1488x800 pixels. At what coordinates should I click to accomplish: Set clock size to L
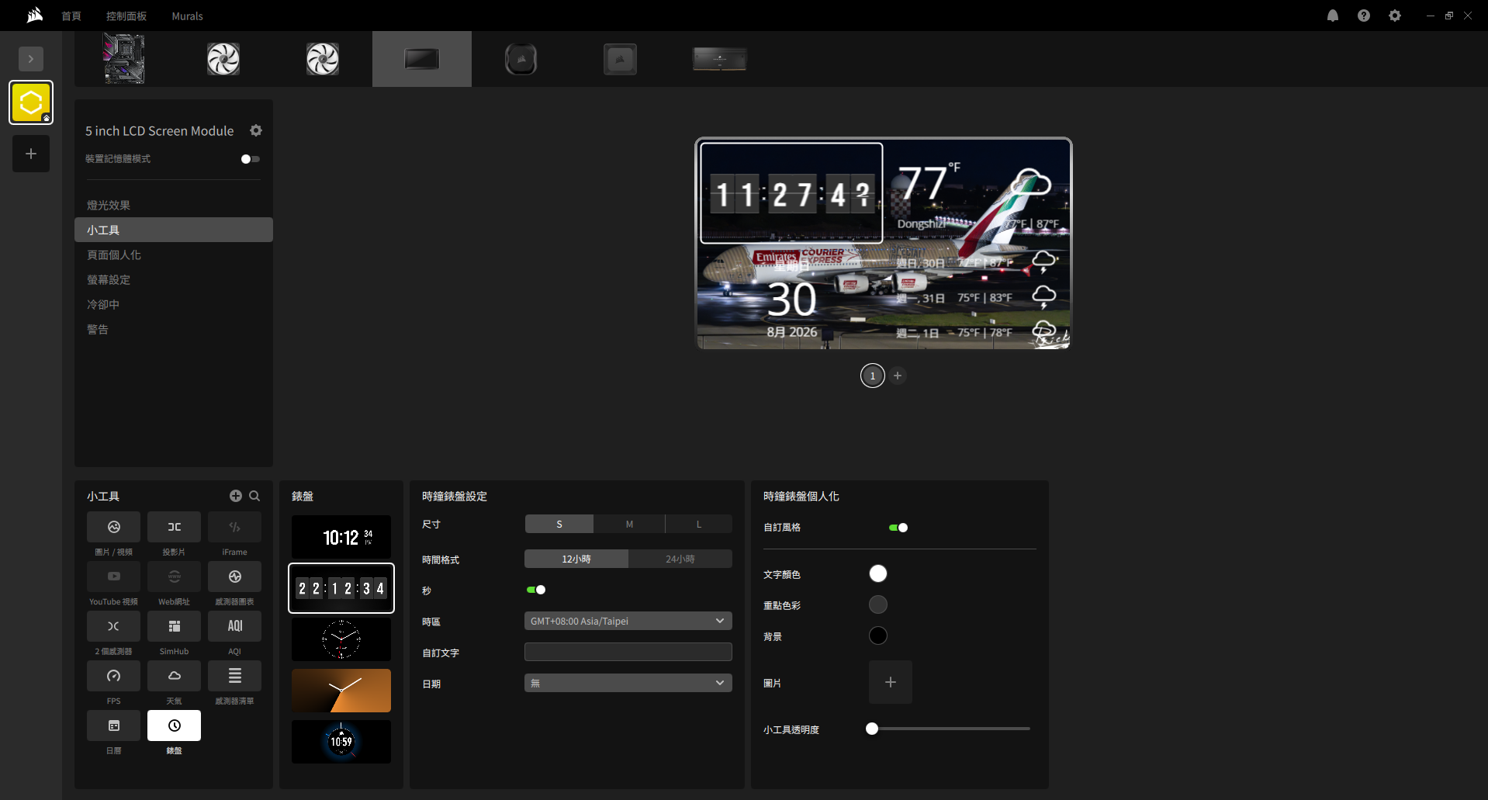698,525
